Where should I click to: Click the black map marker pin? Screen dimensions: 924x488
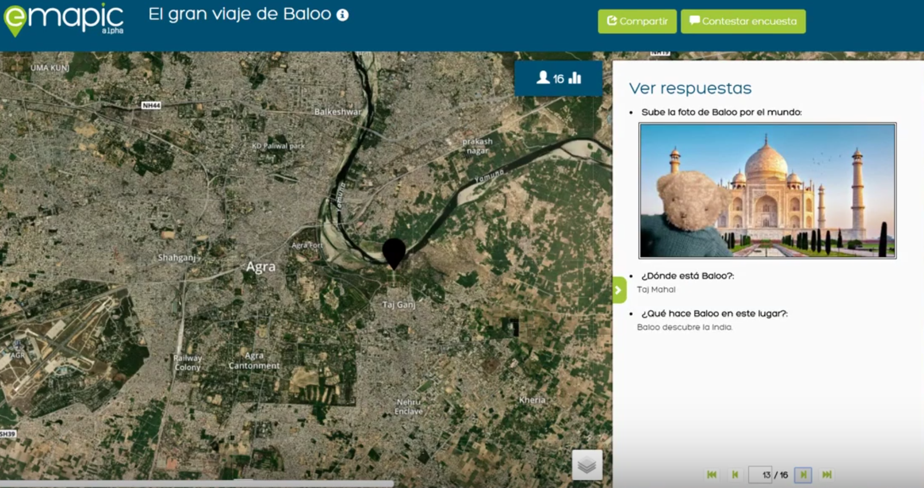[394, 254]
